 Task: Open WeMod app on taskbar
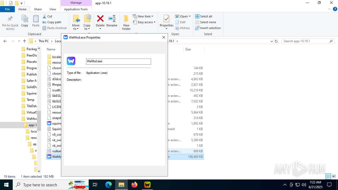coord(147,185)
